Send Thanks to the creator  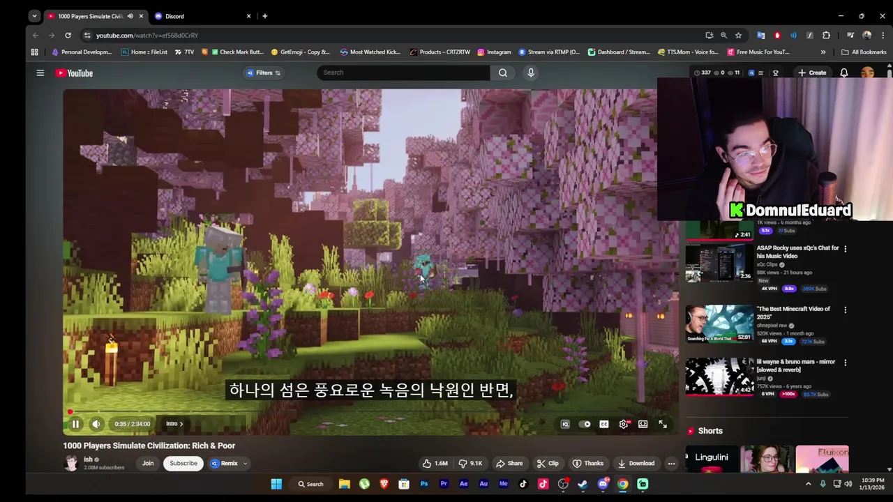point(588,463)
